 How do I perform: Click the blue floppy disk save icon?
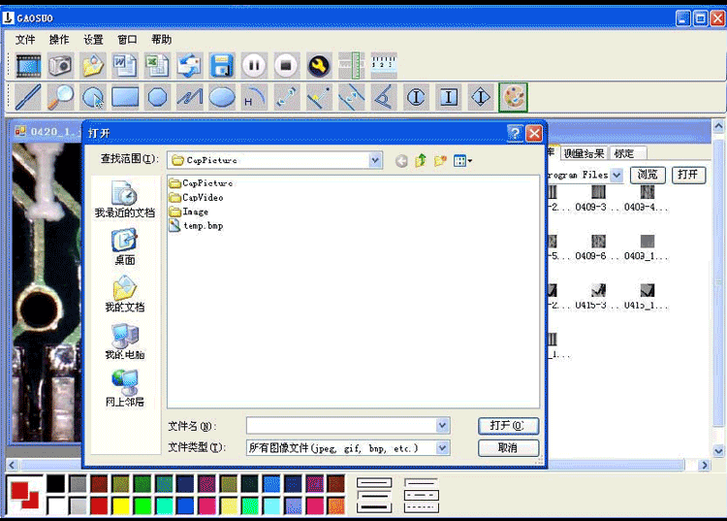(x=222, y=65)
